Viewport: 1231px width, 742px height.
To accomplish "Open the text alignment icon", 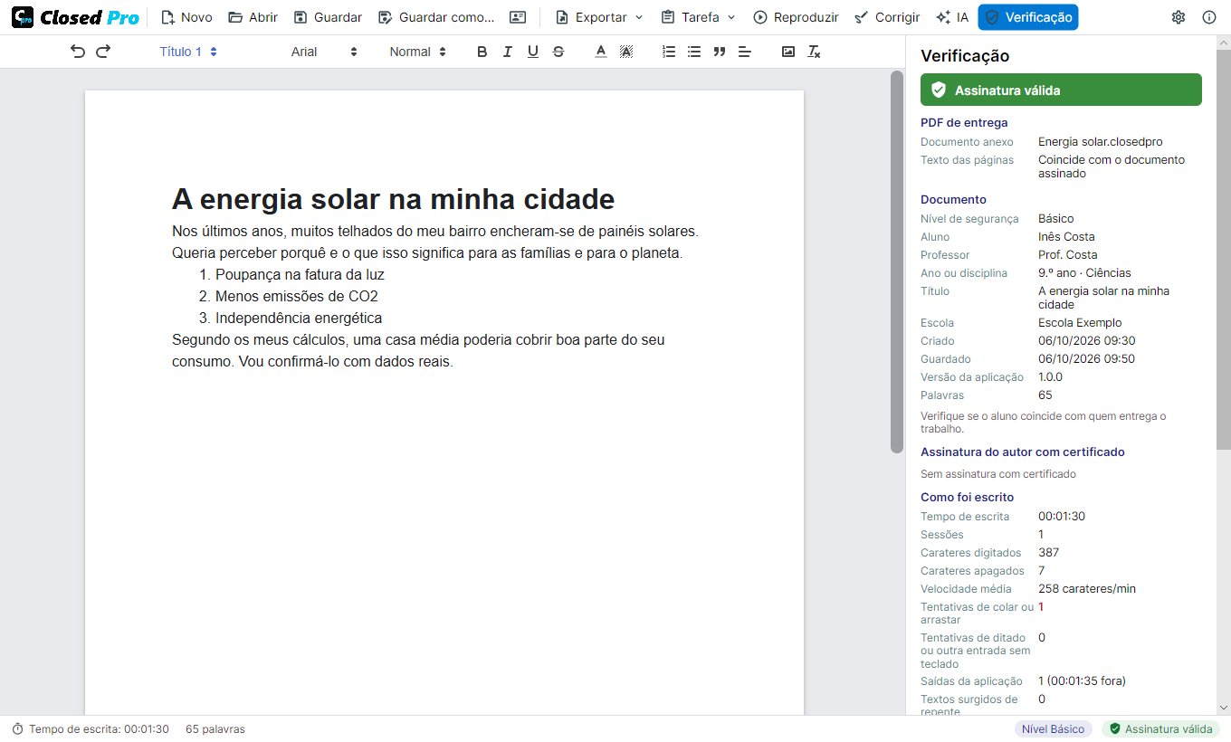I will click(x=745, y=52).
